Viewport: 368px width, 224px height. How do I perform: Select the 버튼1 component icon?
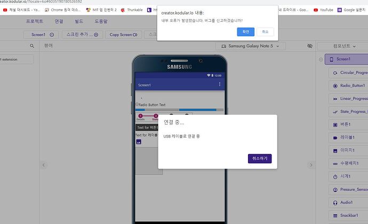[x=335, y=125]
